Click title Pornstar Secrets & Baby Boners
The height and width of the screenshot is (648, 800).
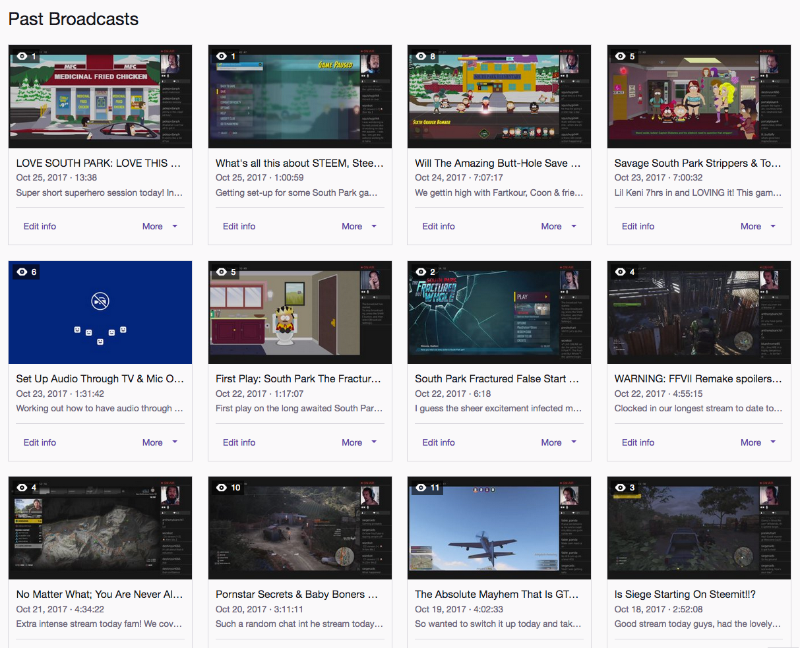point(297,594)
